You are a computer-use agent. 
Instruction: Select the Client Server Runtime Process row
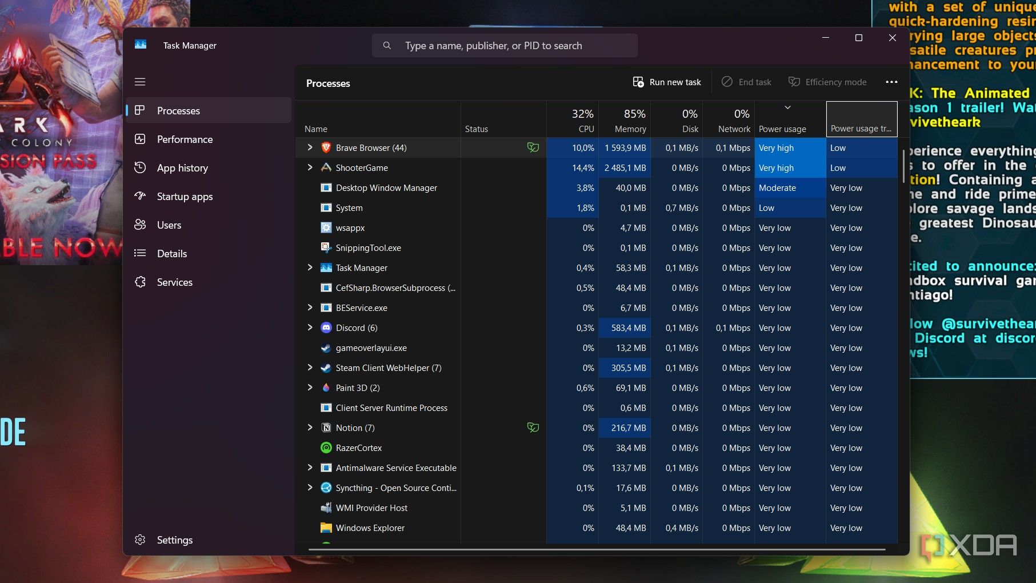pos(596,408)
